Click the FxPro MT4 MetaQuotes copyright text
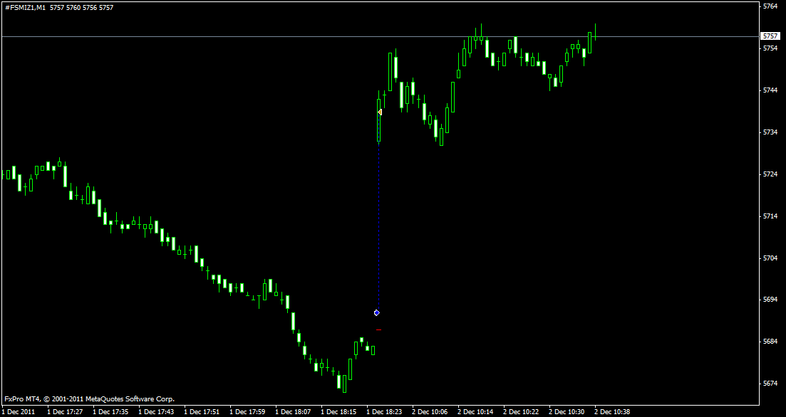786x417 pixels. [90, 399]
